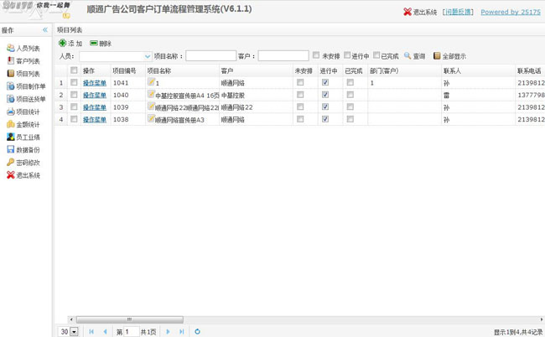Image resolution: width=545 pixels, height=337 pixels.
Task: Open 数据备份 in the sidebar
Action: [x=23, y=150]
